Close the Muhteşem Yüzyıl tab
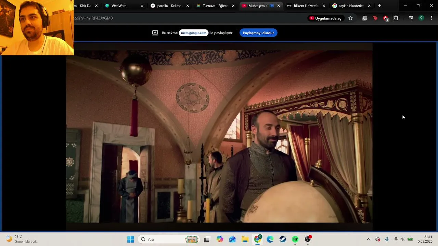 (x=279, y=6)
